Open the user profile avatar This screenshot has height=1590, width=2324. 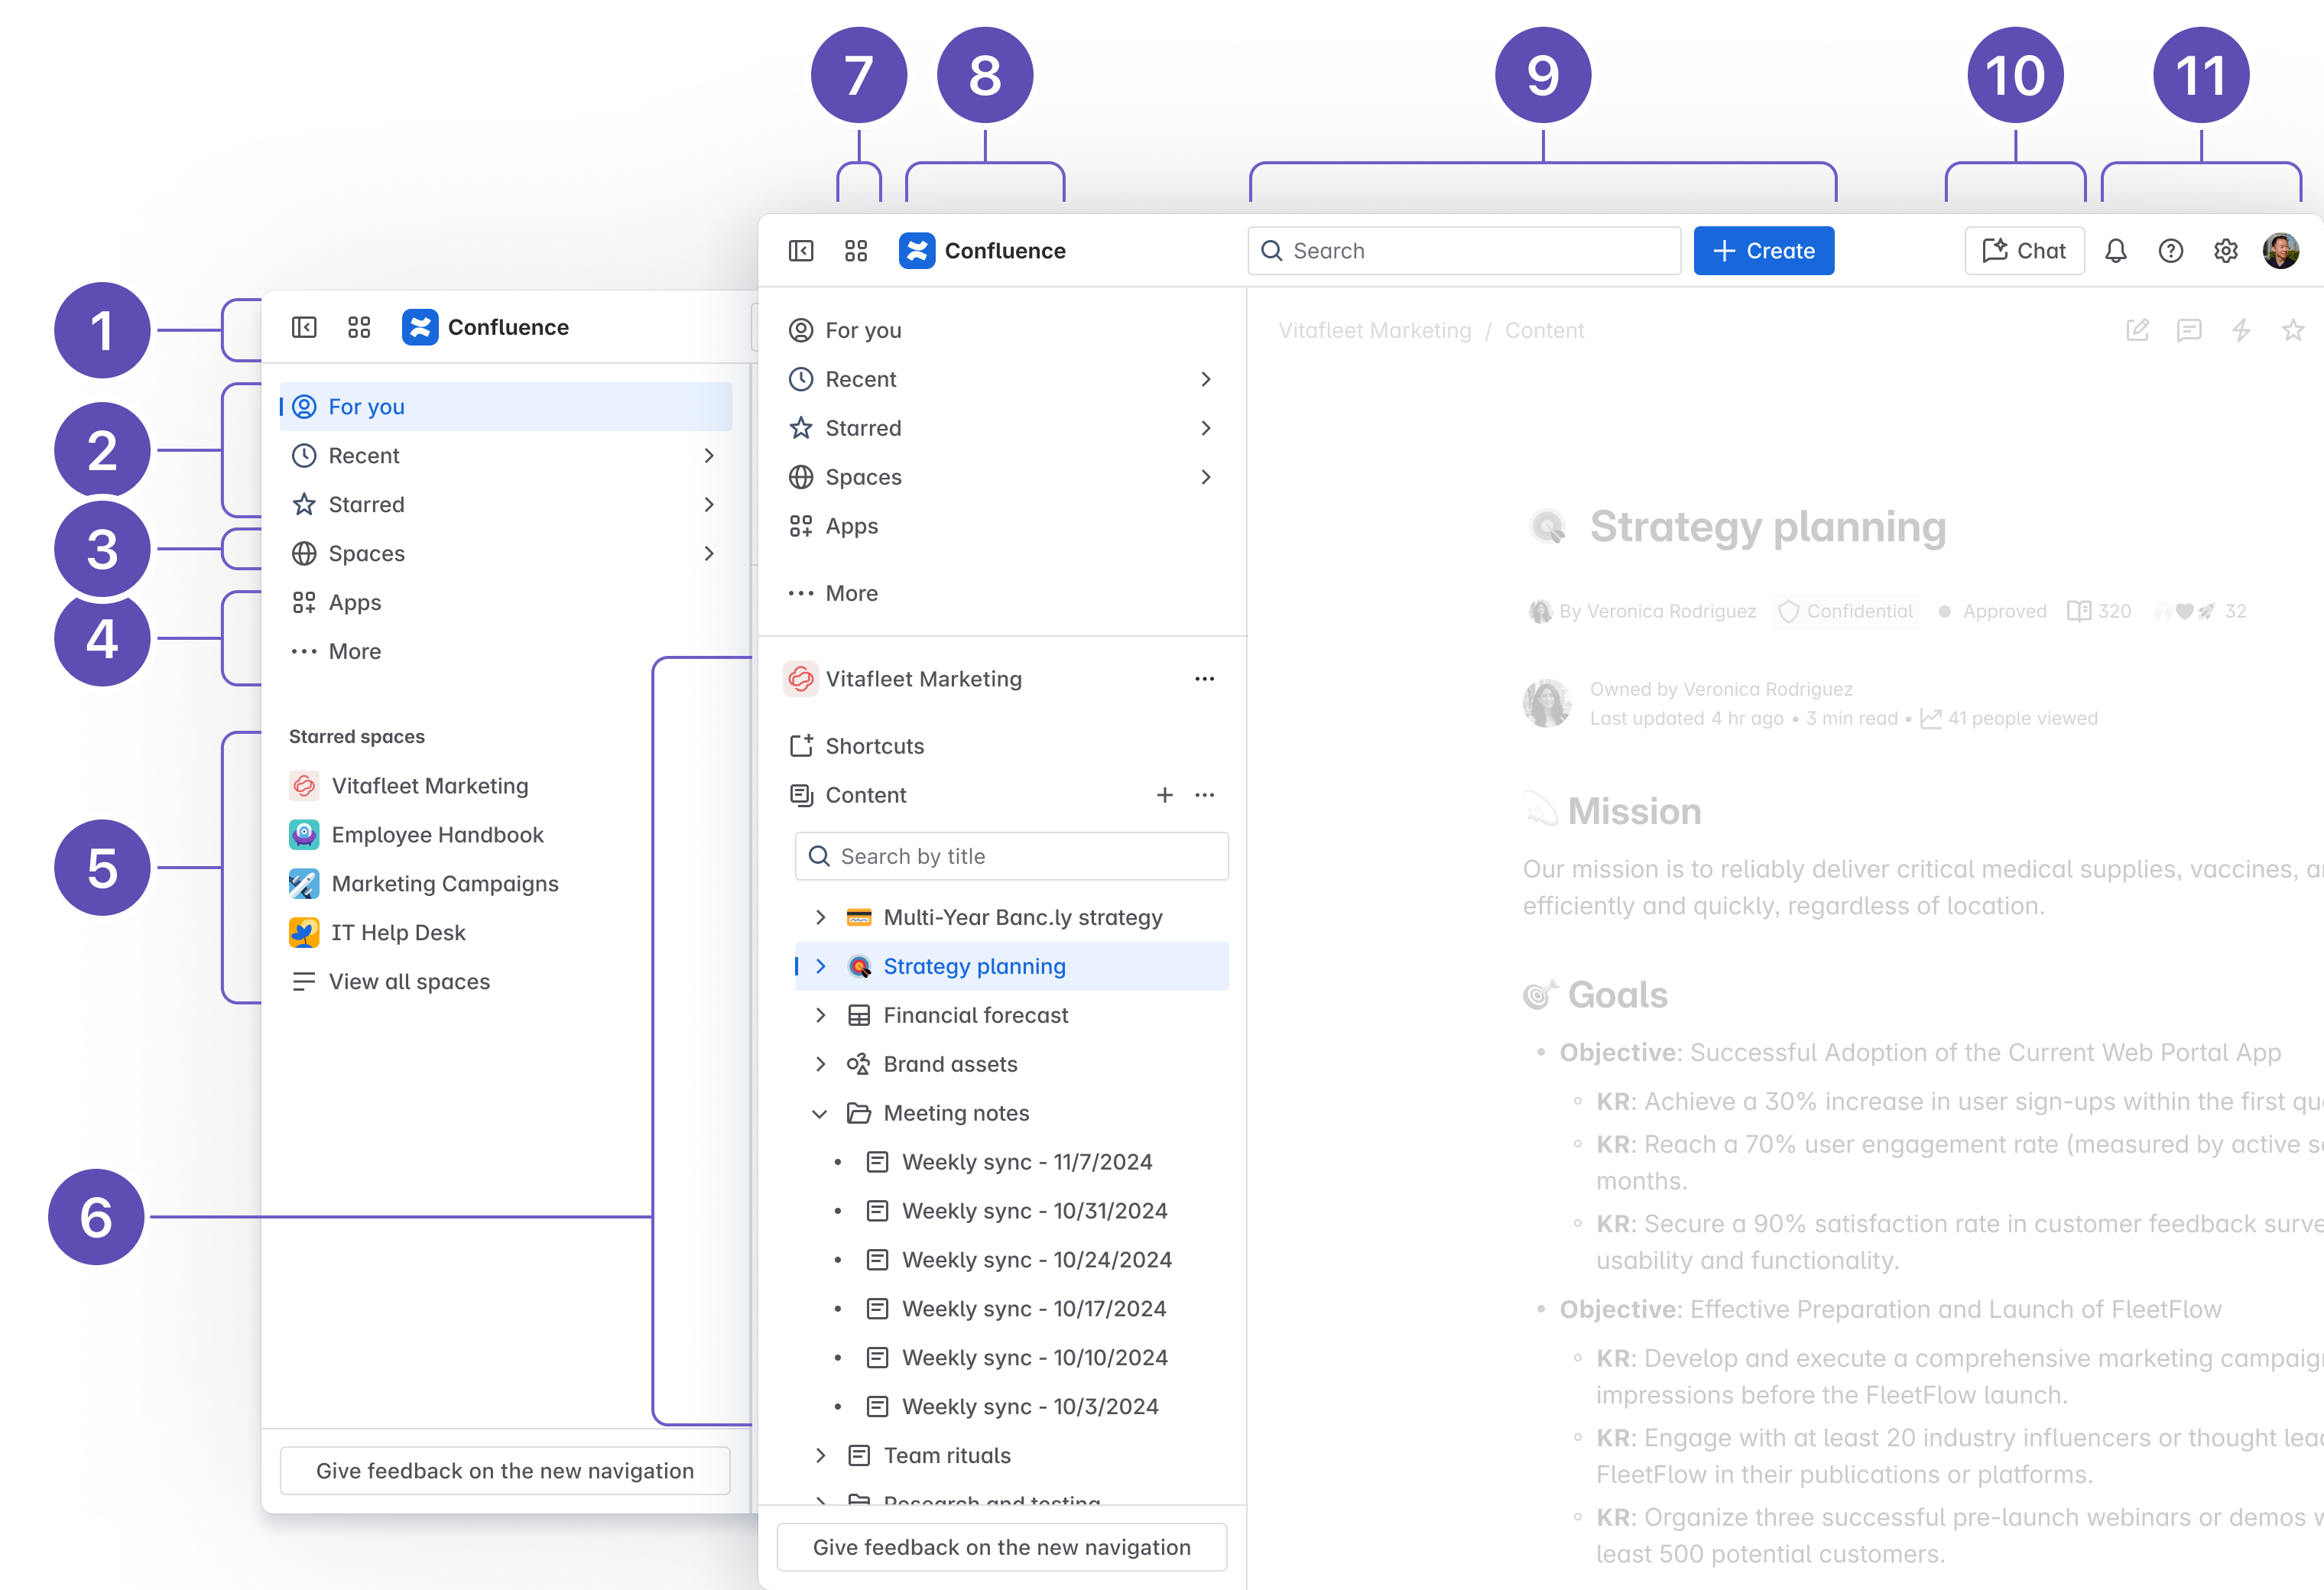coord(2281,251)
